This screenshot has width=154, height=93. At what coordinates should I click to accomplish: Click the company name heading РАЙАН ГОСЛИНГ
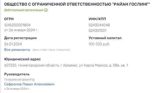point(77,4)
